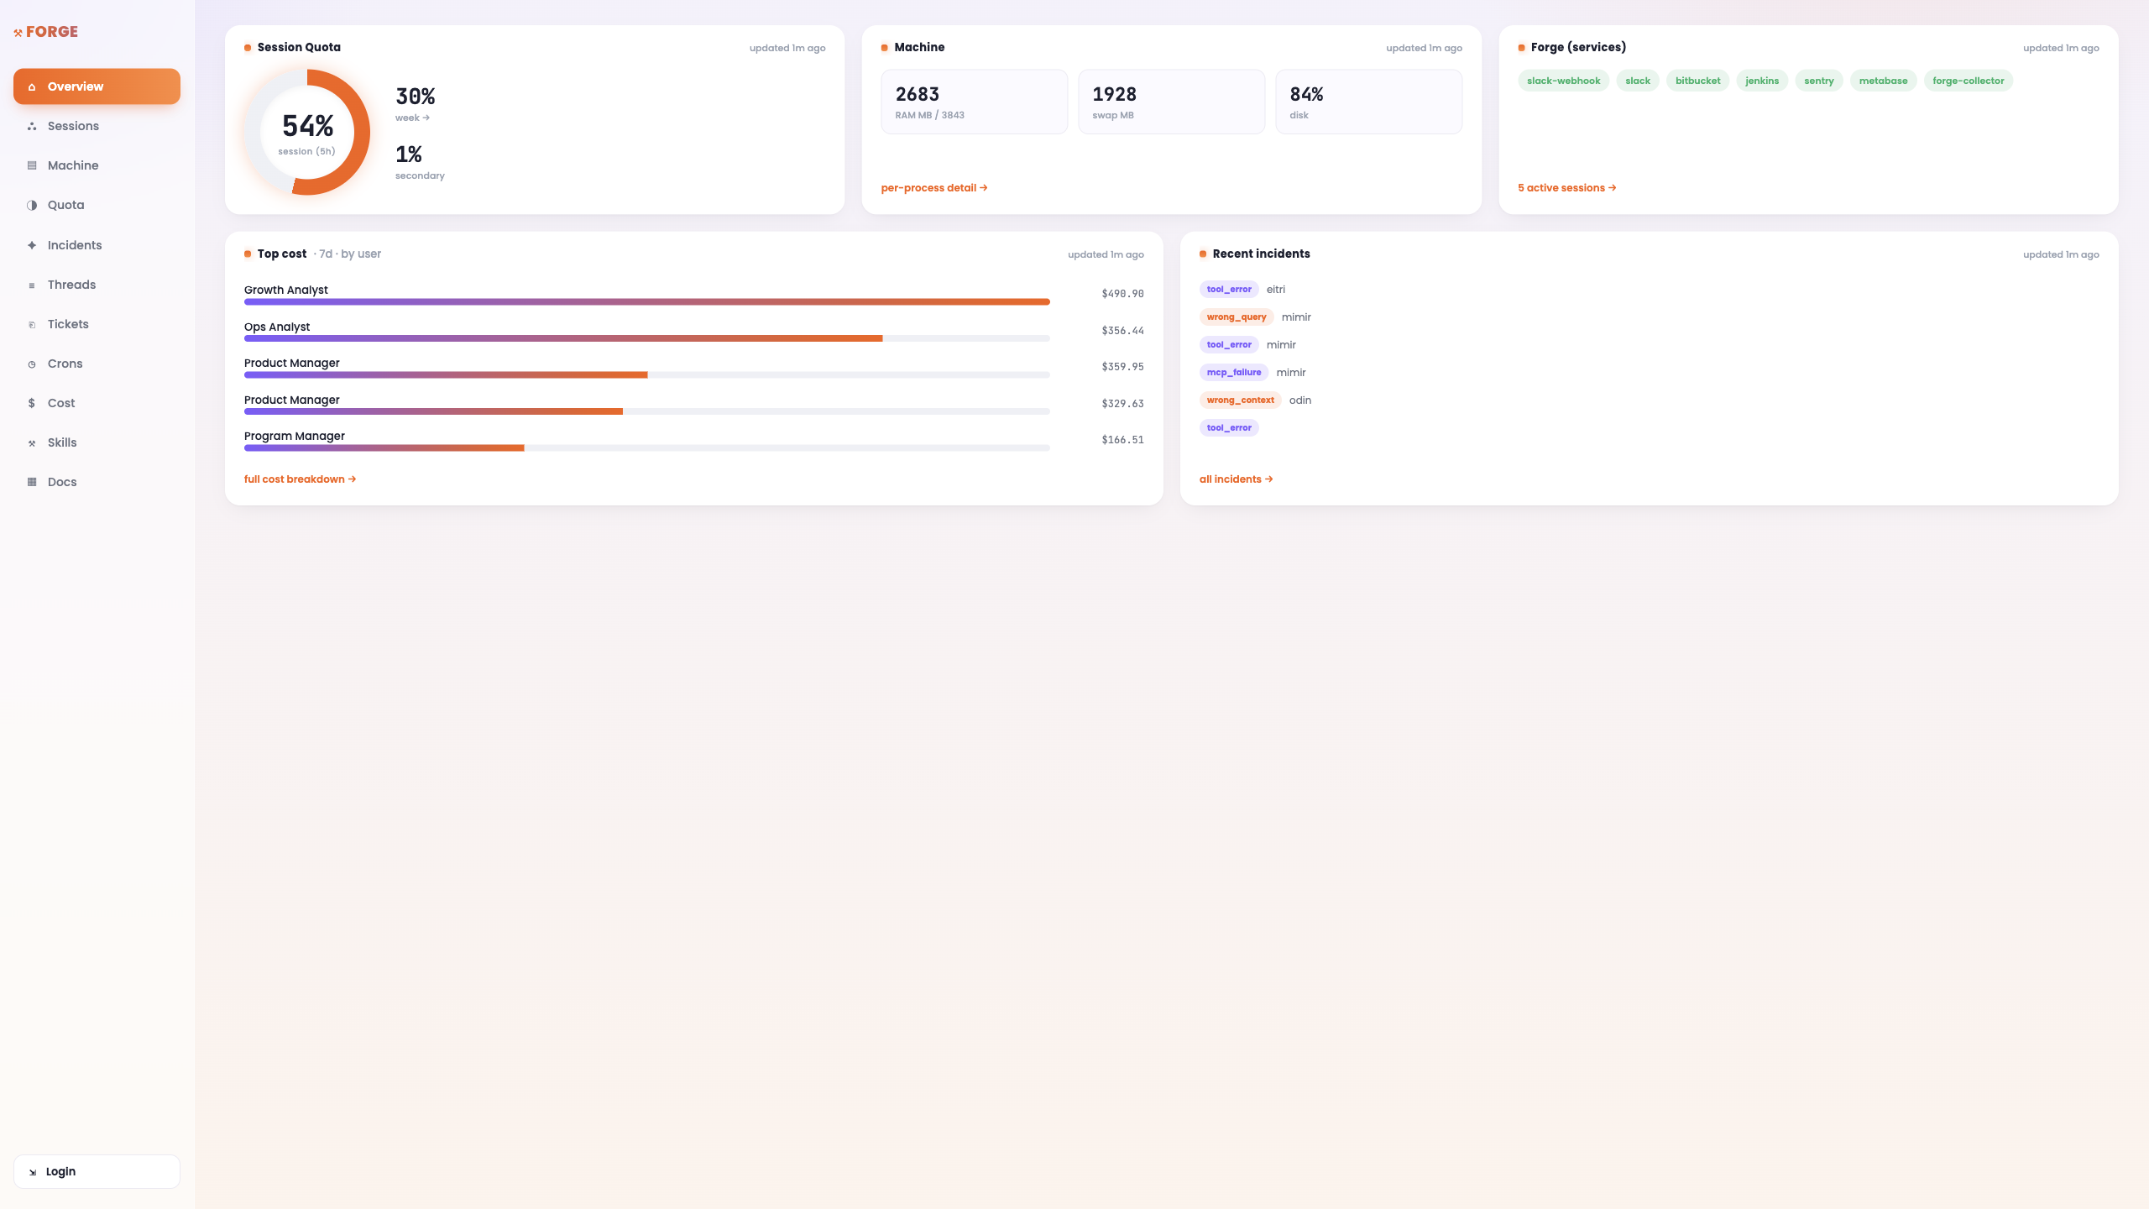The height and width of the screenshot is (1209, 2149).
Task: Open the per-process detail link
Action: (x=933, y=188)
